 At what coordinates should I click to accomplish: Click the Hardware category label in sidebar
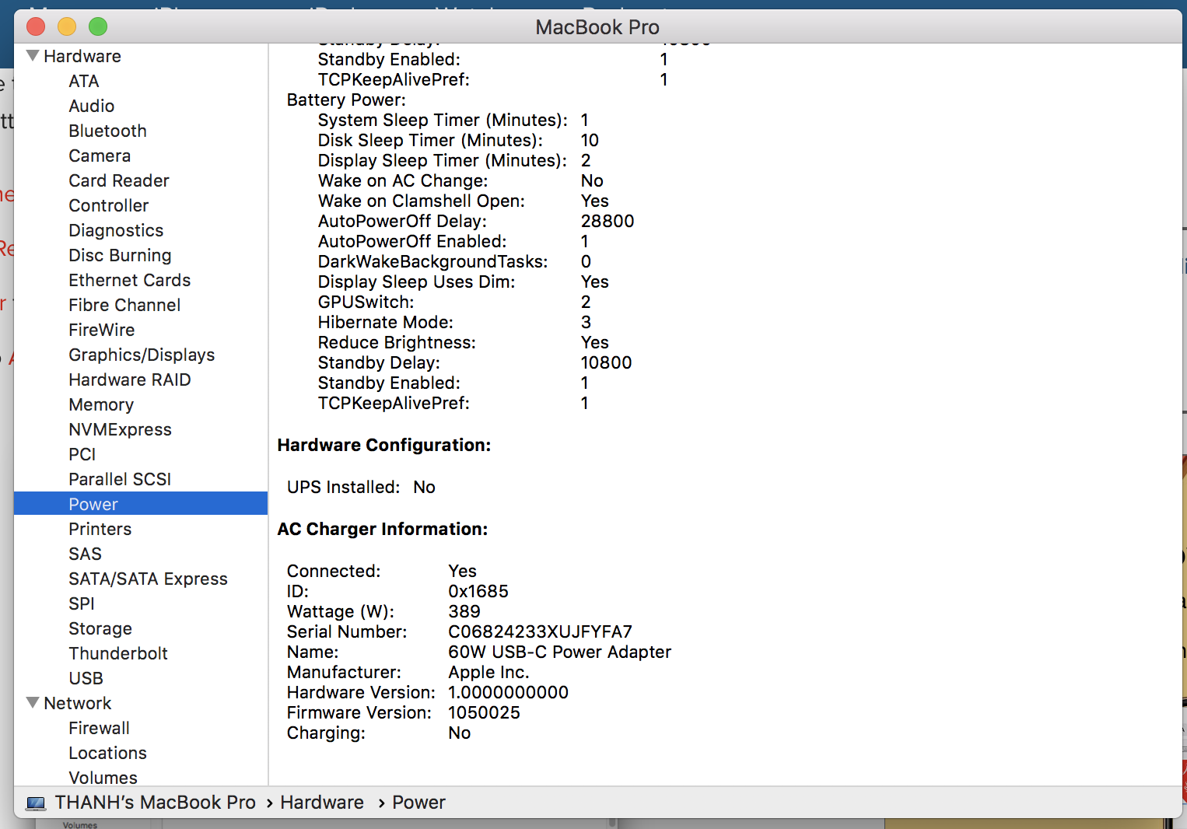click(x=82, y=56)
